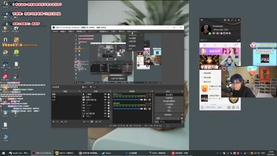The height and width of the screenshot is (156, 277).
Task: Open YY search magnifier icon
Action: pos(238,107)
